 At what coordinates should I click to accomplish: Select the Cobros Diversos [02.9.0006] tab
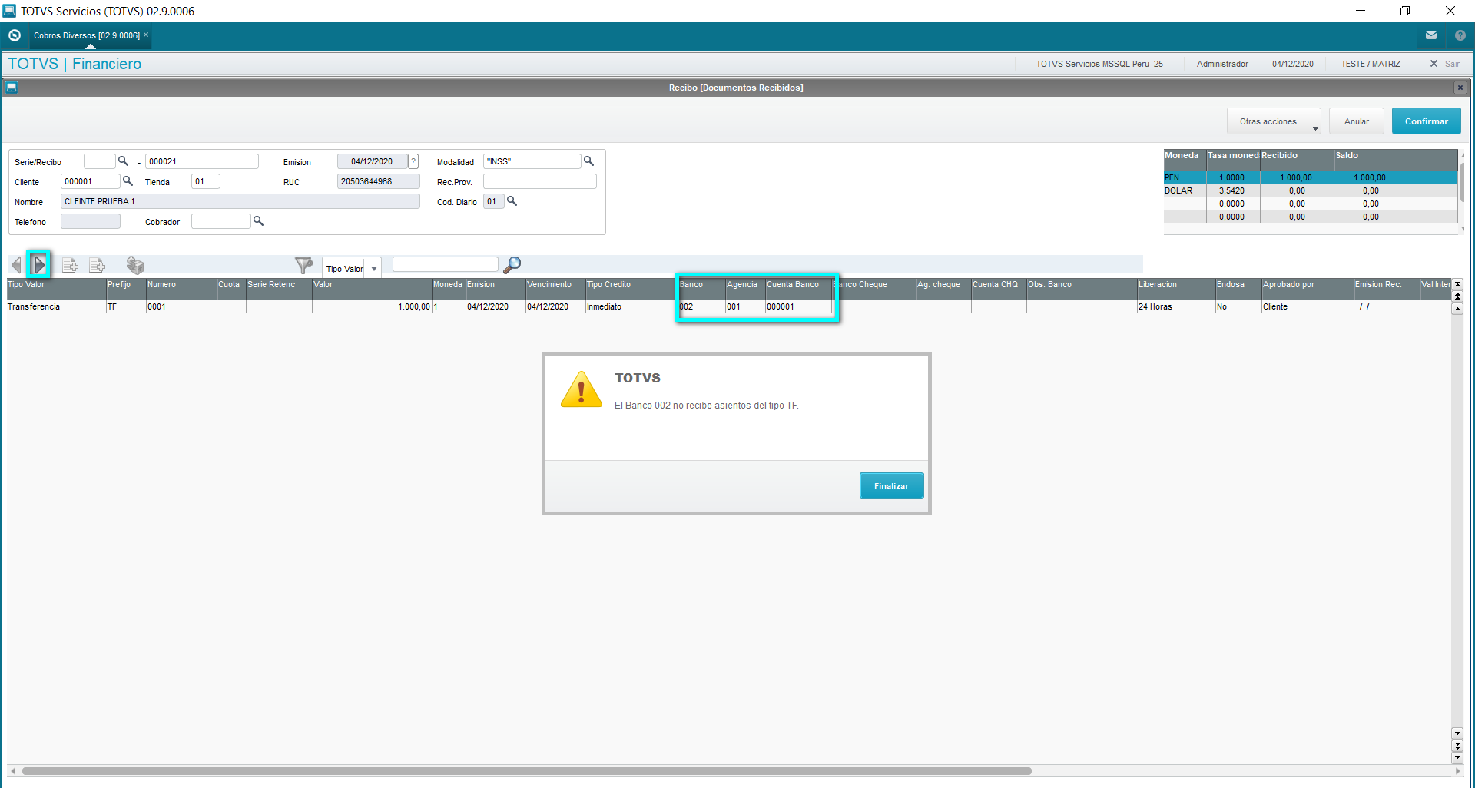pyautogui.click(x=87, y=35)
